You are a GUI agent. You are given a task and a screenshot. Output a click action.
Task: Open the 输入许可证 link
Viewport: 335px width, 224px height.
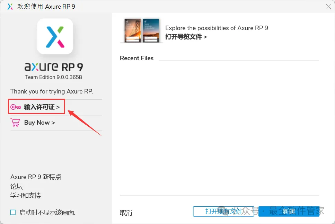click(x=42, y=107)
